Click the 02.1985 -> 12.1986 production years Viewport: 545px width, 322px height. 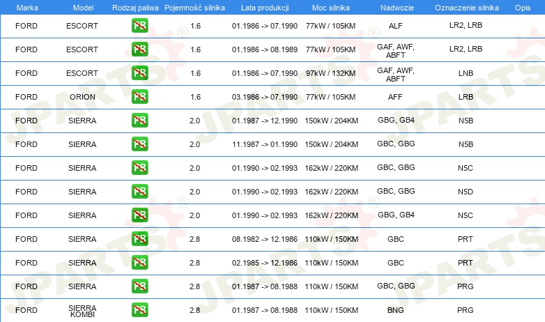[x=265, y=263]
